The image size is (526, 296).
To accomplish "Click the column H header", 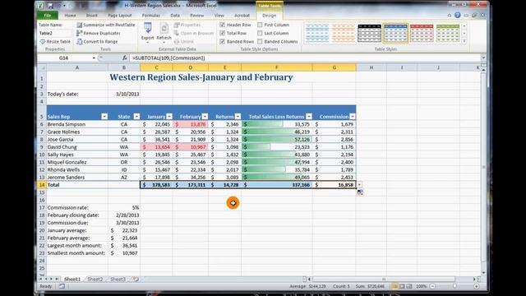I will pos(371,67).
